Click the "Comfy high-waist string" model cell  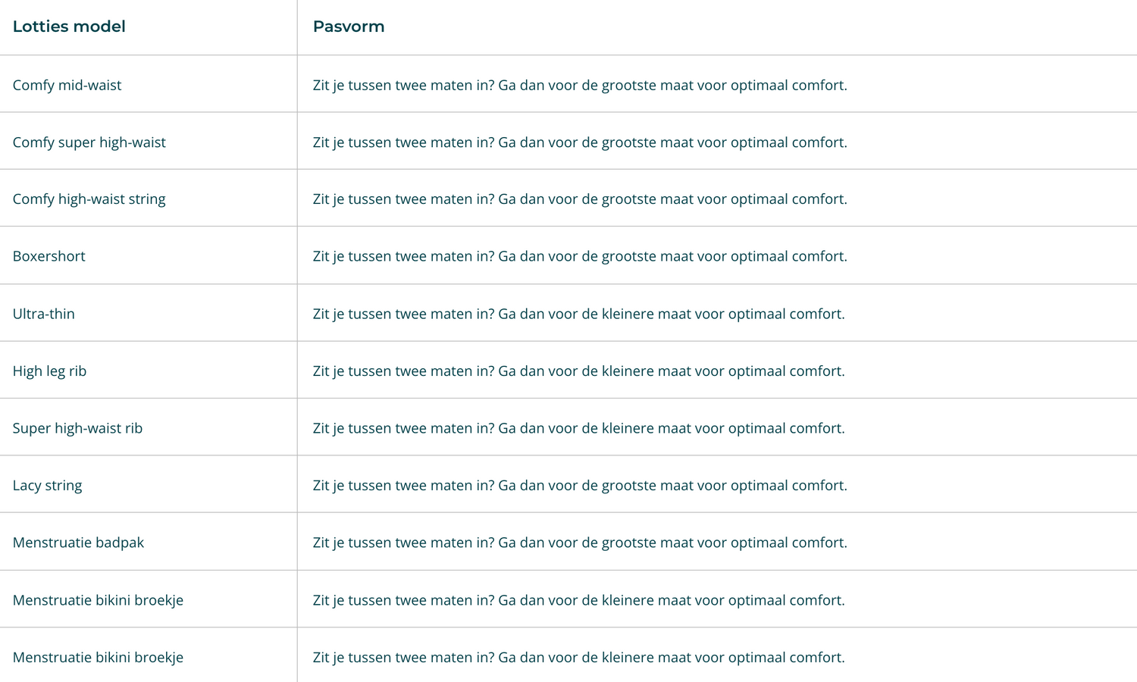(x=89, y=199)
